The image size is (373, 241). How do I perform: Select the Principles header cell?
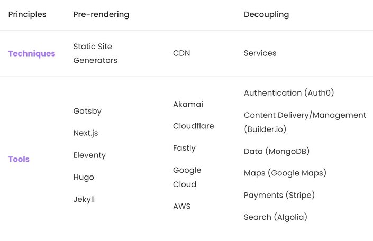point(27,14)
